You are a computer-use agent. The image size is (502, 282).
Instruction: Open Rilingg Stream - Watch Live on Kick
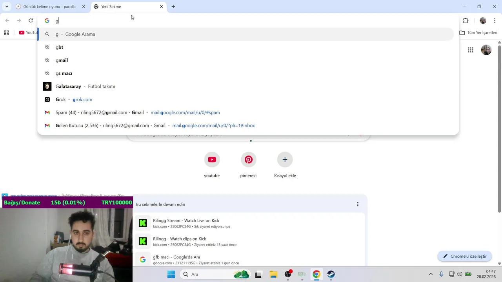[250, 223]
